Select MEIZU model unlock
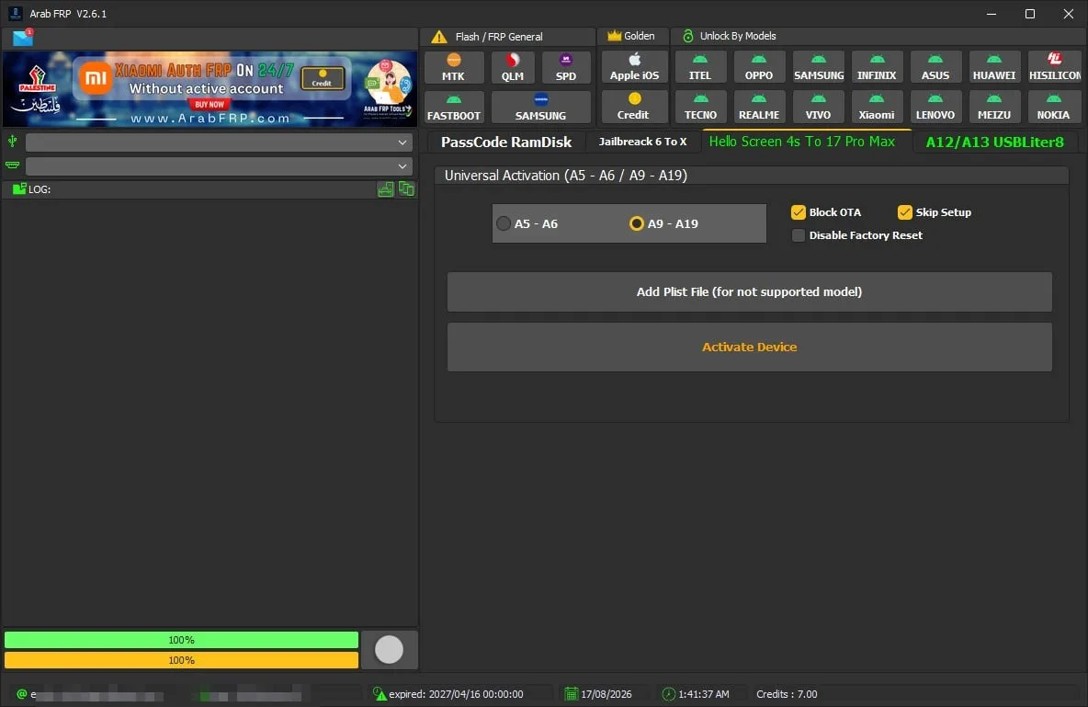Screen dimensions: 1088x707 (994, 107)
